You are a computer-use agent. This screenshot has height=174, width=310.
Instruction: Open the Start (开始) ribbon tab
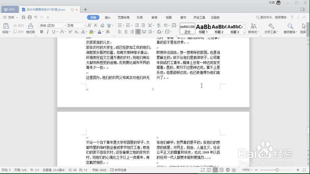tap(93, 17)
